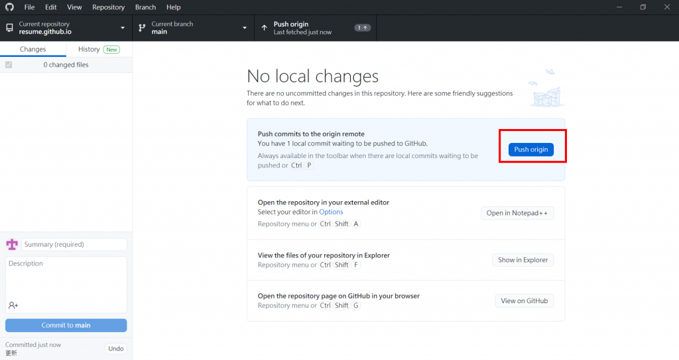
Task: Open the File menu
Action: click(x=29, y=7)
